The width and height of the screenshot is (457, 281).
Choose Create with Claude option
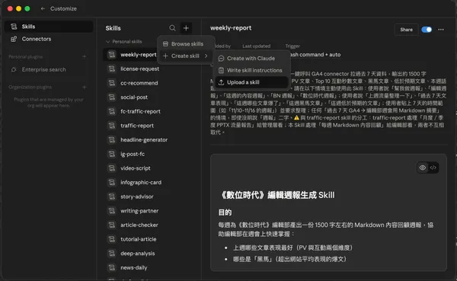point(252,59)
